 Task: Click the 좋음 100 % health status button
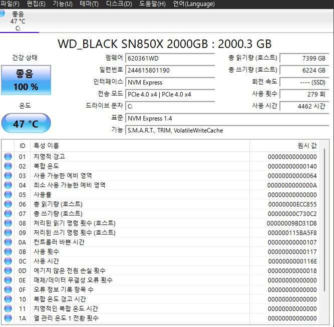coord(26,80)
